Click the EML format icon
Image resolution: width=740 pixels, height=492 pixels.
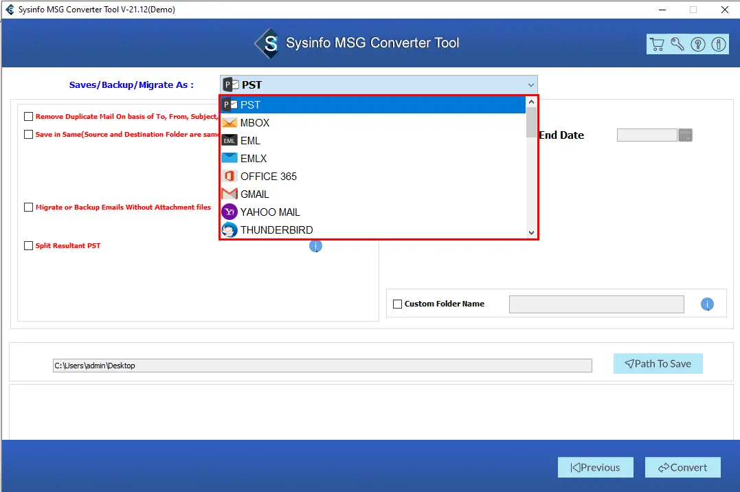[x=229, y=141]
